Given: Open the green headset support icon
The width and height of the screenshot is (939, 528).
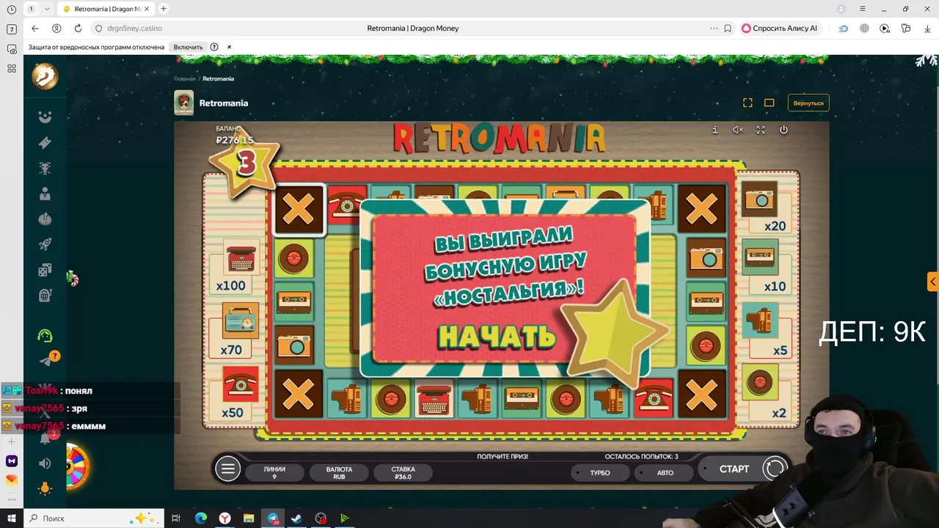Looking at the screenshot, I should tap(45, 336).
